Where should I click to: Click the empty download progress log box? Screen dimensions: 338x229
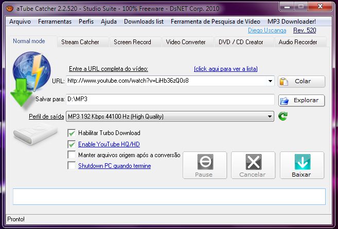[169, 197]
